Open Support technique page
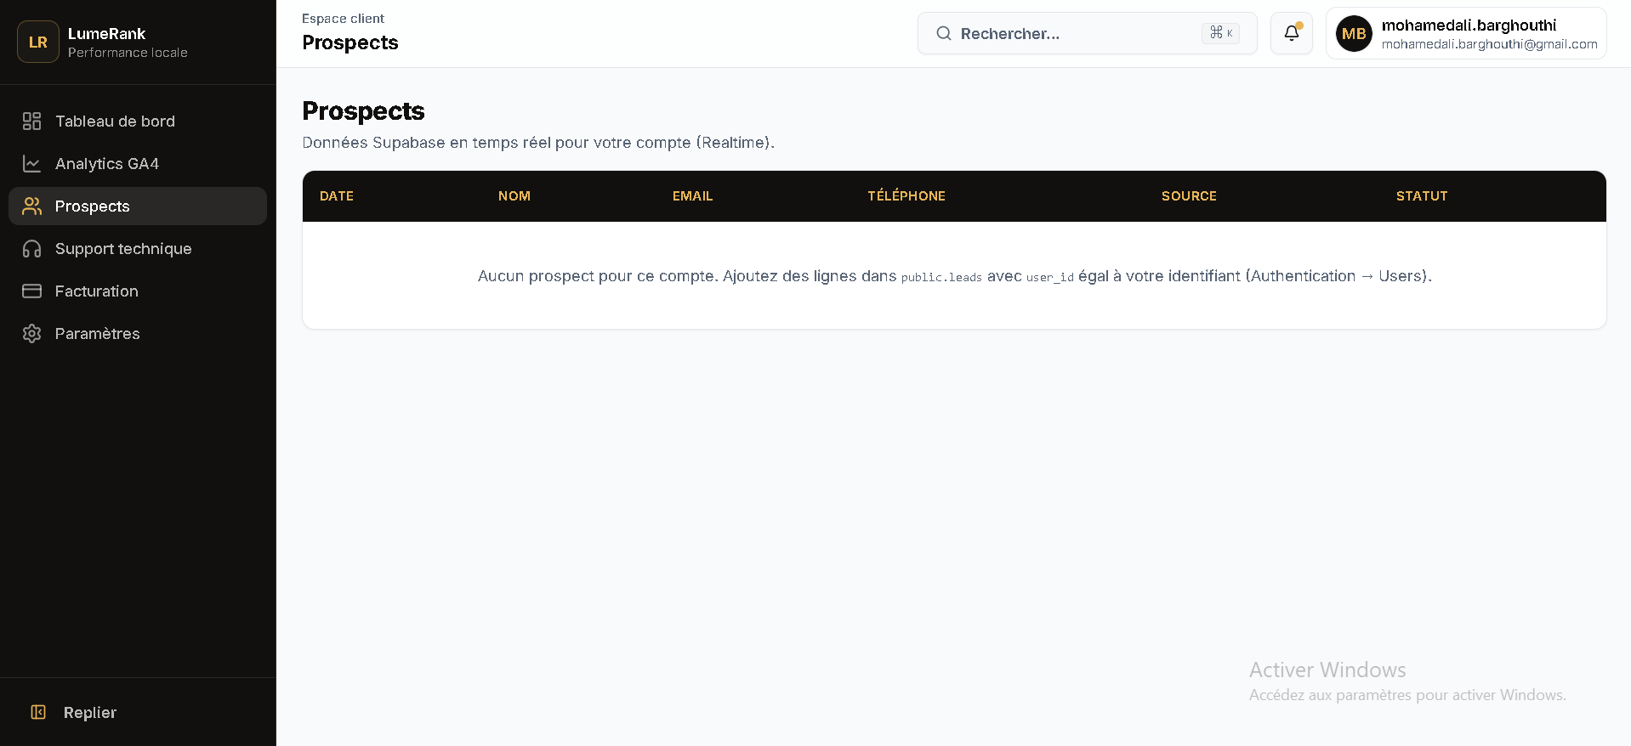 138,249
